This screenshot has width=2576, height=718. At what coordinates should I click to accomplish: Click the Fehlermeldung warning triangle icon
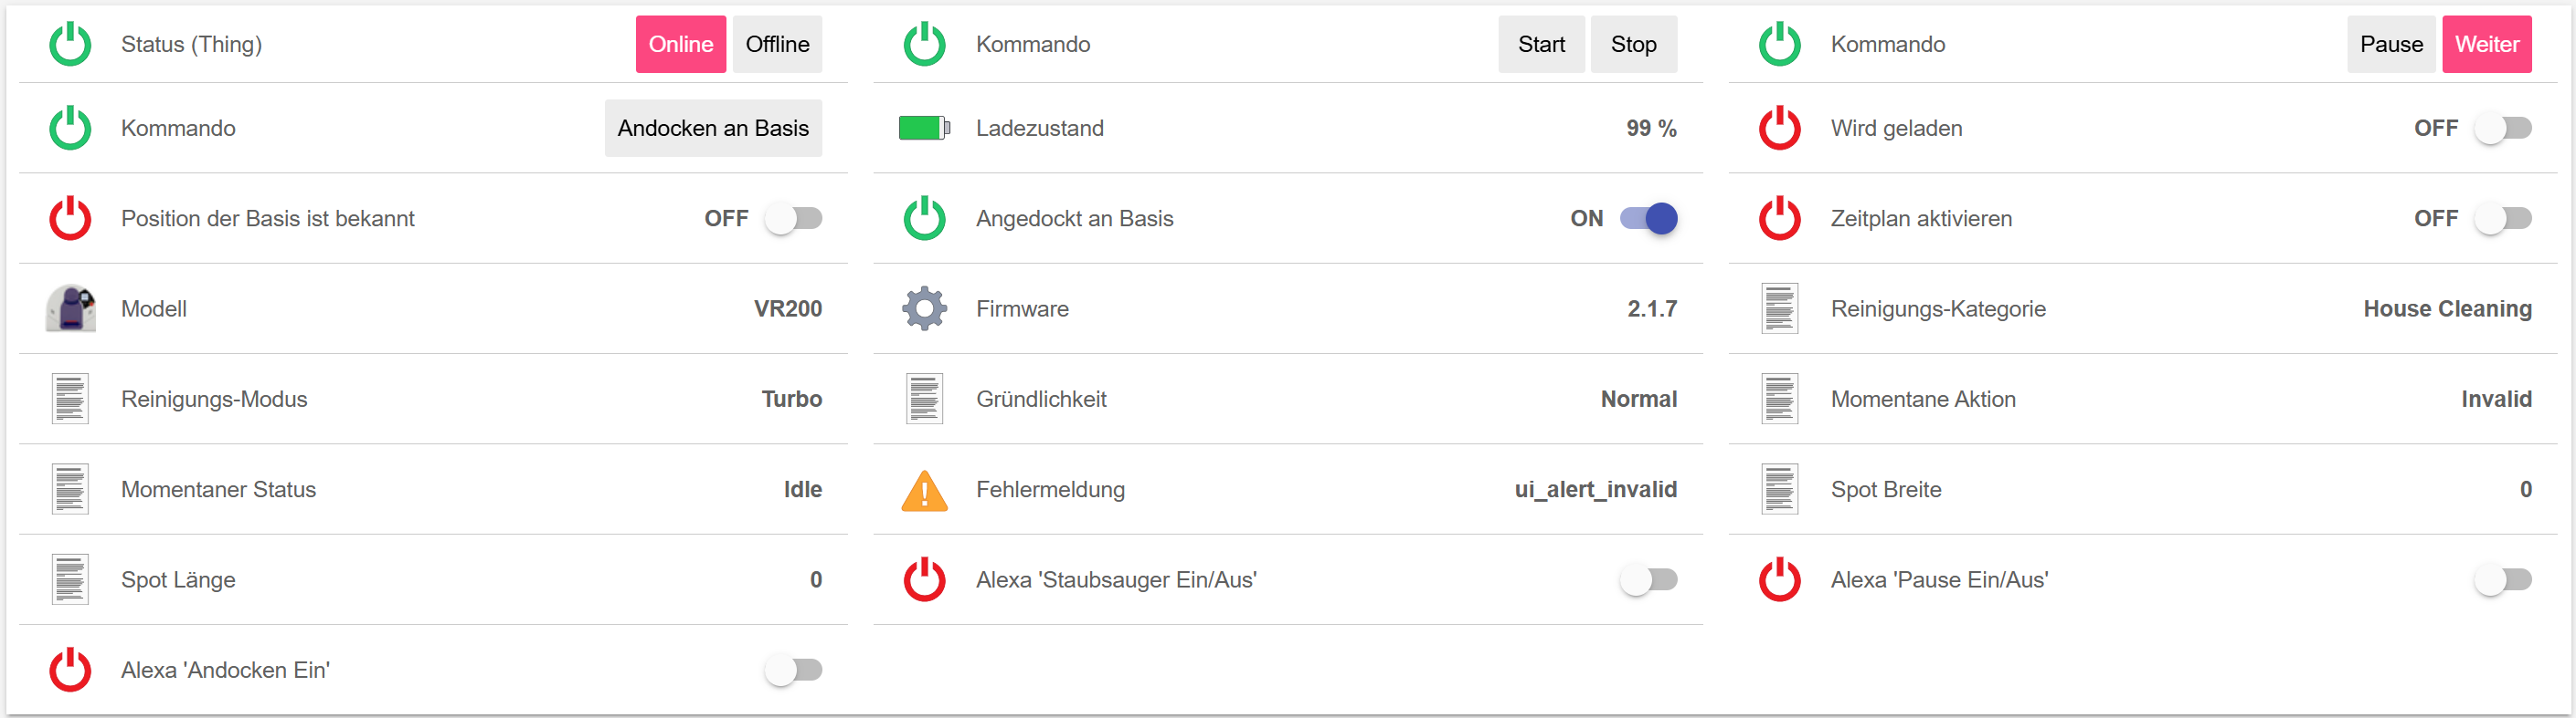coord(924,490)
